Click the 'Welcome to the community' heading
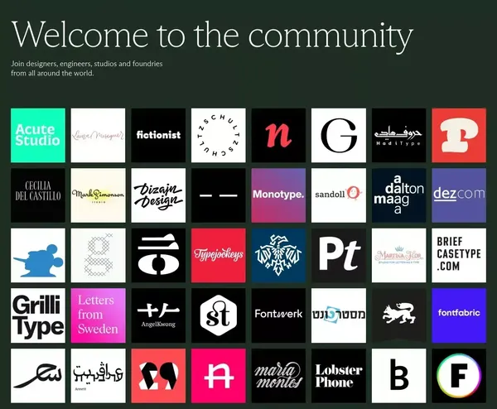This screenshot has width=497, height=409. (212, 36)
